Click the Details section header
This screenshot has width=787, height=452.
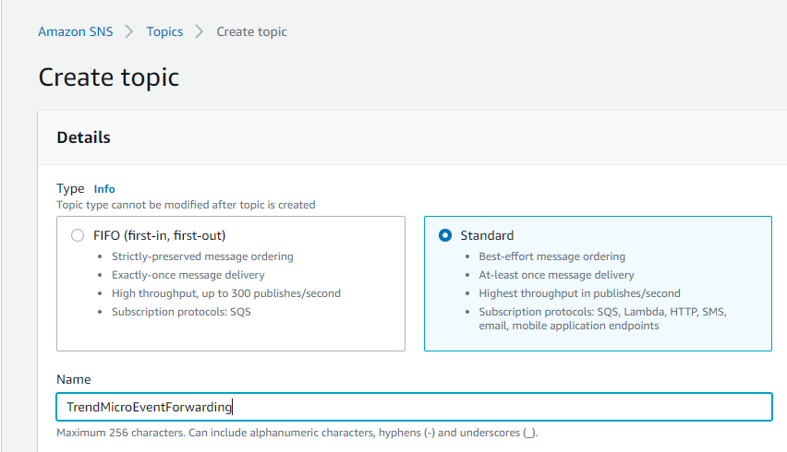[83, 137]
